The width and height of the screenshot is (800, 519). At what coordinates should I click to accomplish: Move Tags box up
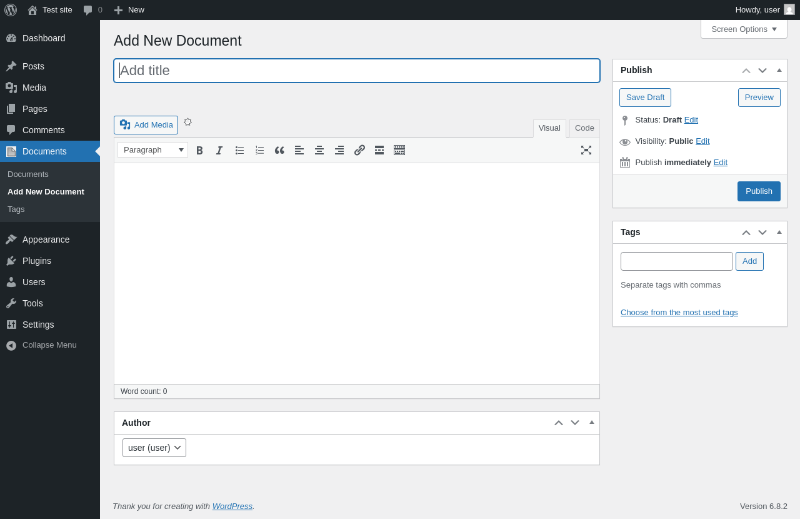click(746, 232)
